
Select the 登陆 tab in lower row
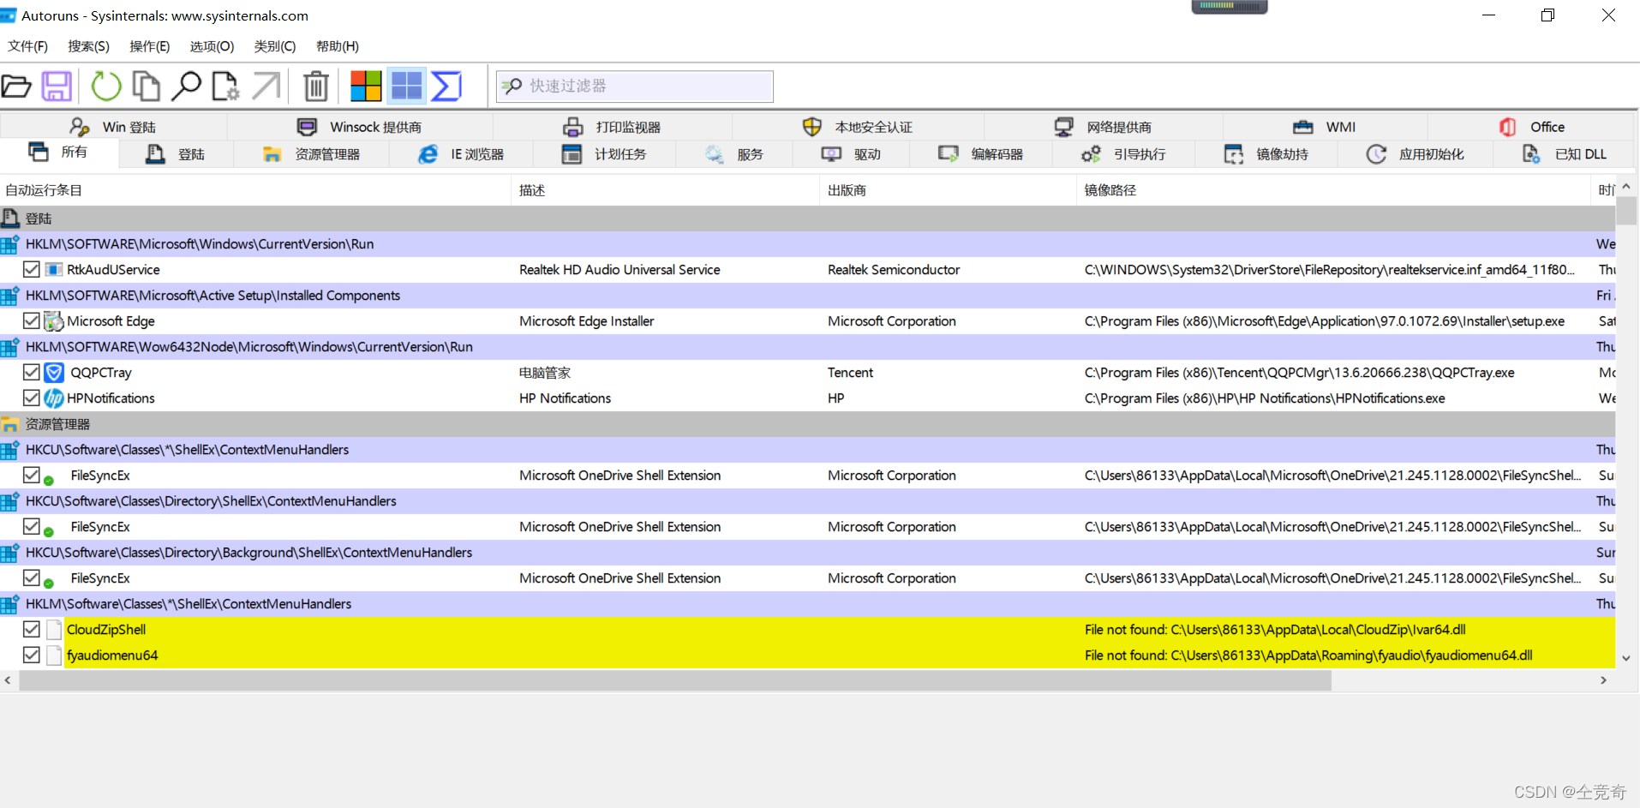(177, 154)
